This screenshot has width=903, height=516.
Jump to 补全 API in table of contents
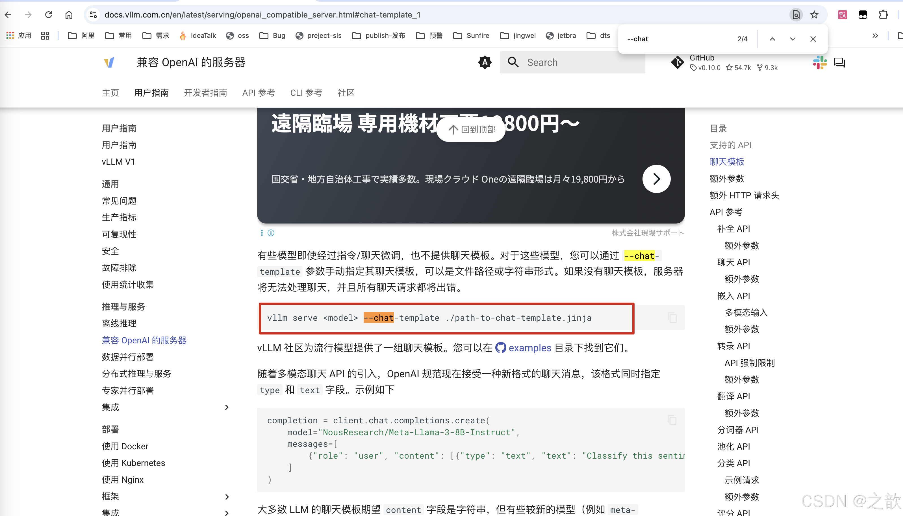click(733, 229)
